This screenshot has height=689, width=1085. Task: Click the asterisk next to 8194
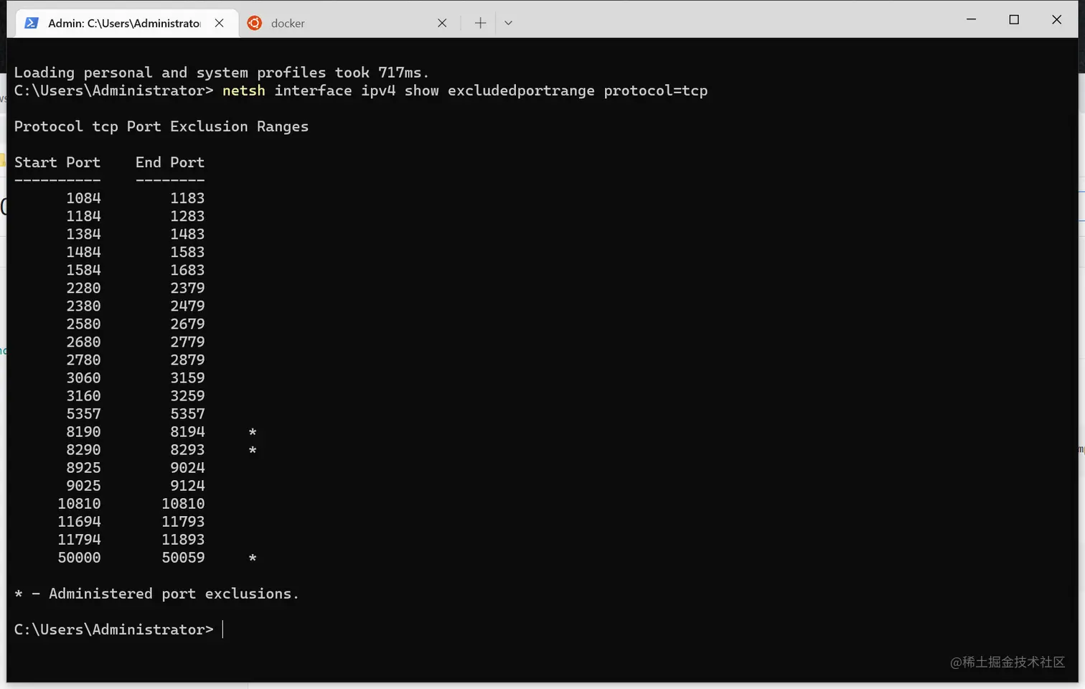click(x=253, y=432)
